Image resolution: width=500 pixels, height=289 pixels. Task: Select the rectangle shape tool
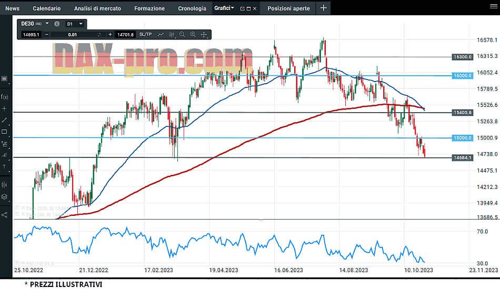click(4, 132)
